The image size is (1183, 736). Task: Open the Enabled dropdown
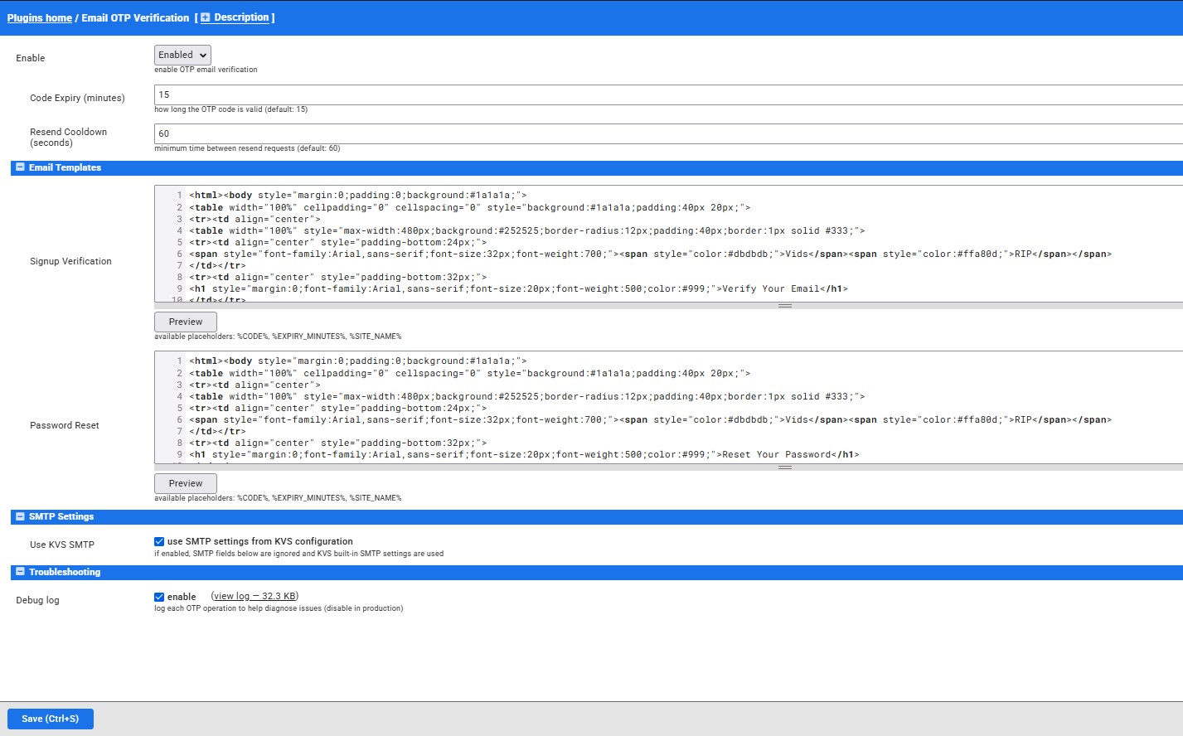pos(182,55)
